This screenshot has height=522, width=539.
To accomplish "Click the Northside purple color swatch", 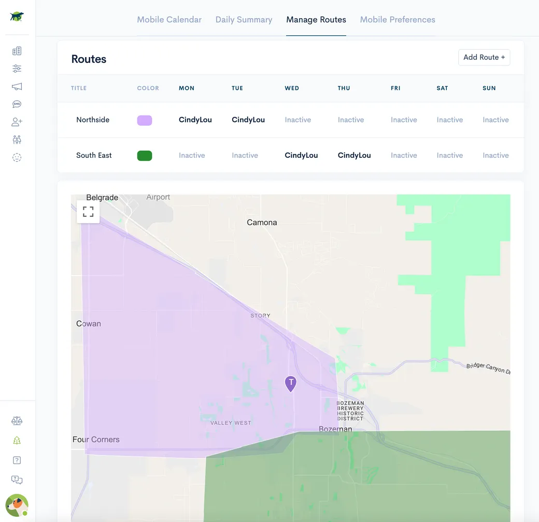I will point(144,120).
